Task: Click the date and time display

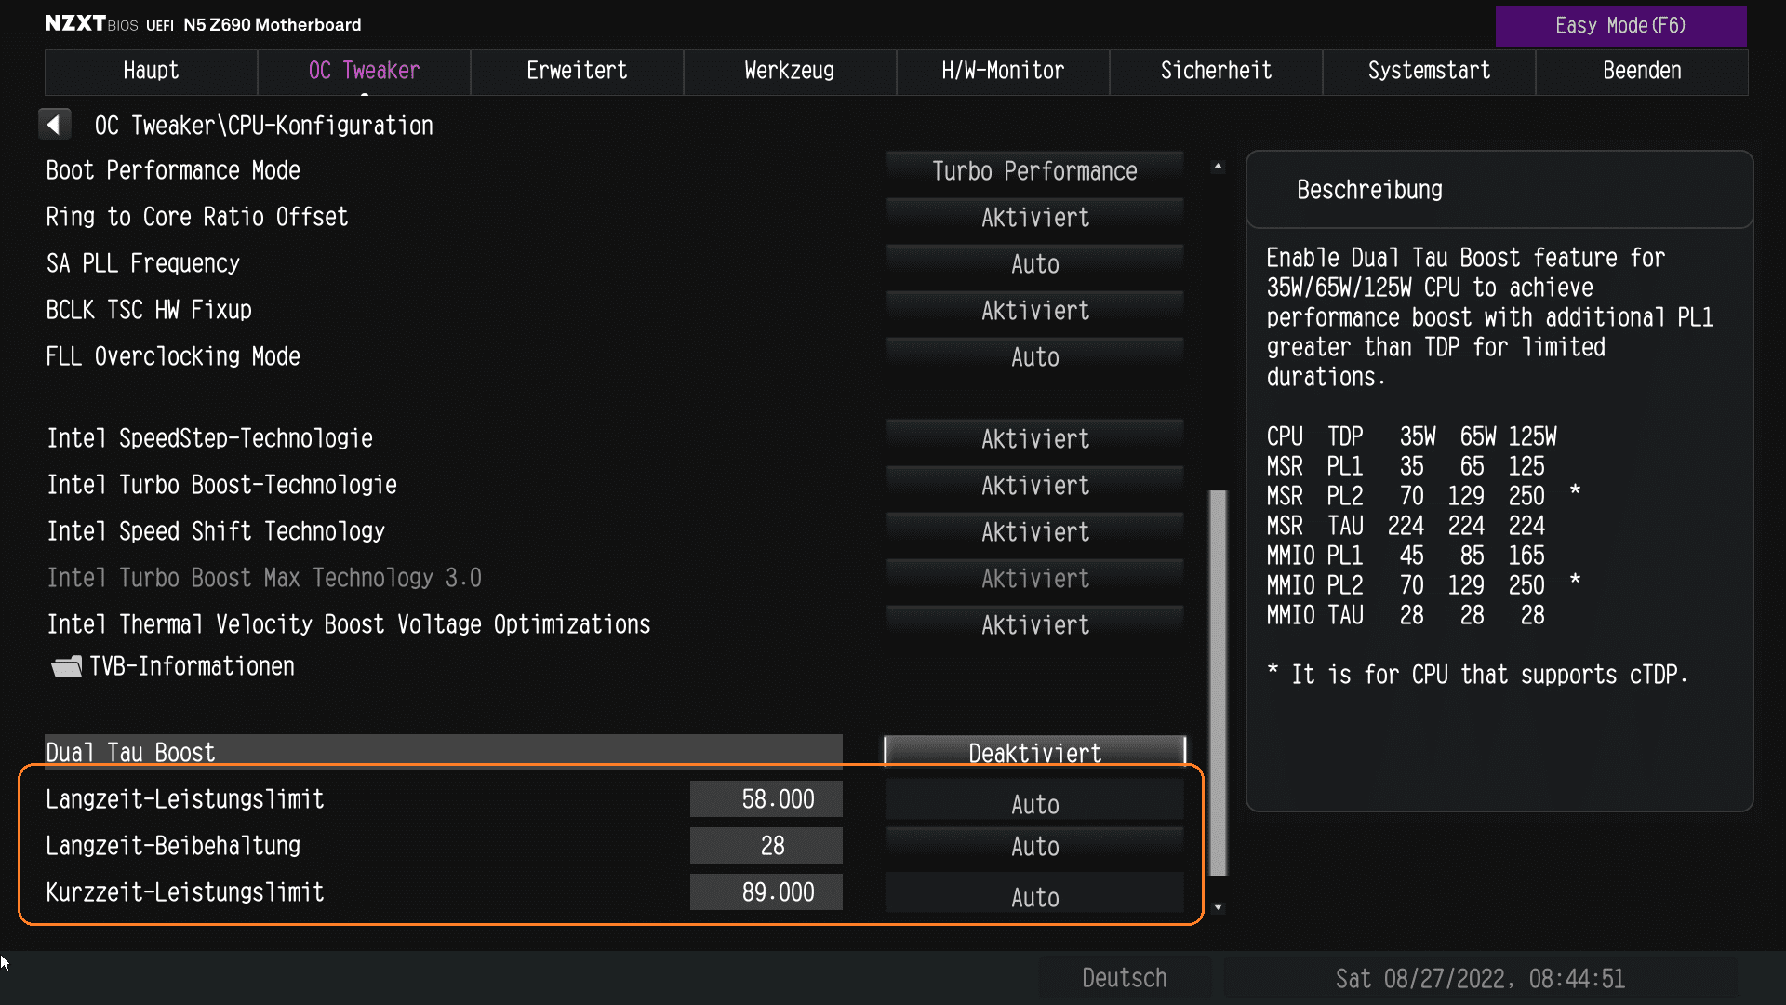Action: coord(1480,979)
